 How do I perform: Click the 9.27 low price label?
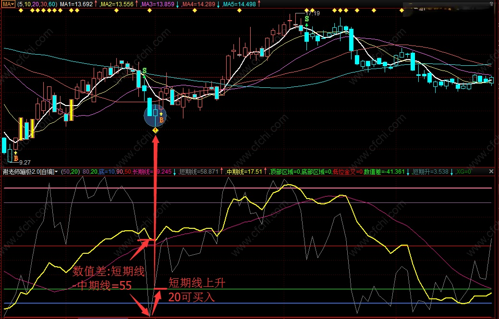25,162
